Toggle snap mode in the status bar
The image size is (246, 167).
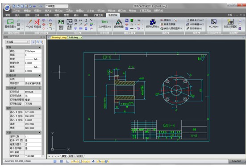55,161
